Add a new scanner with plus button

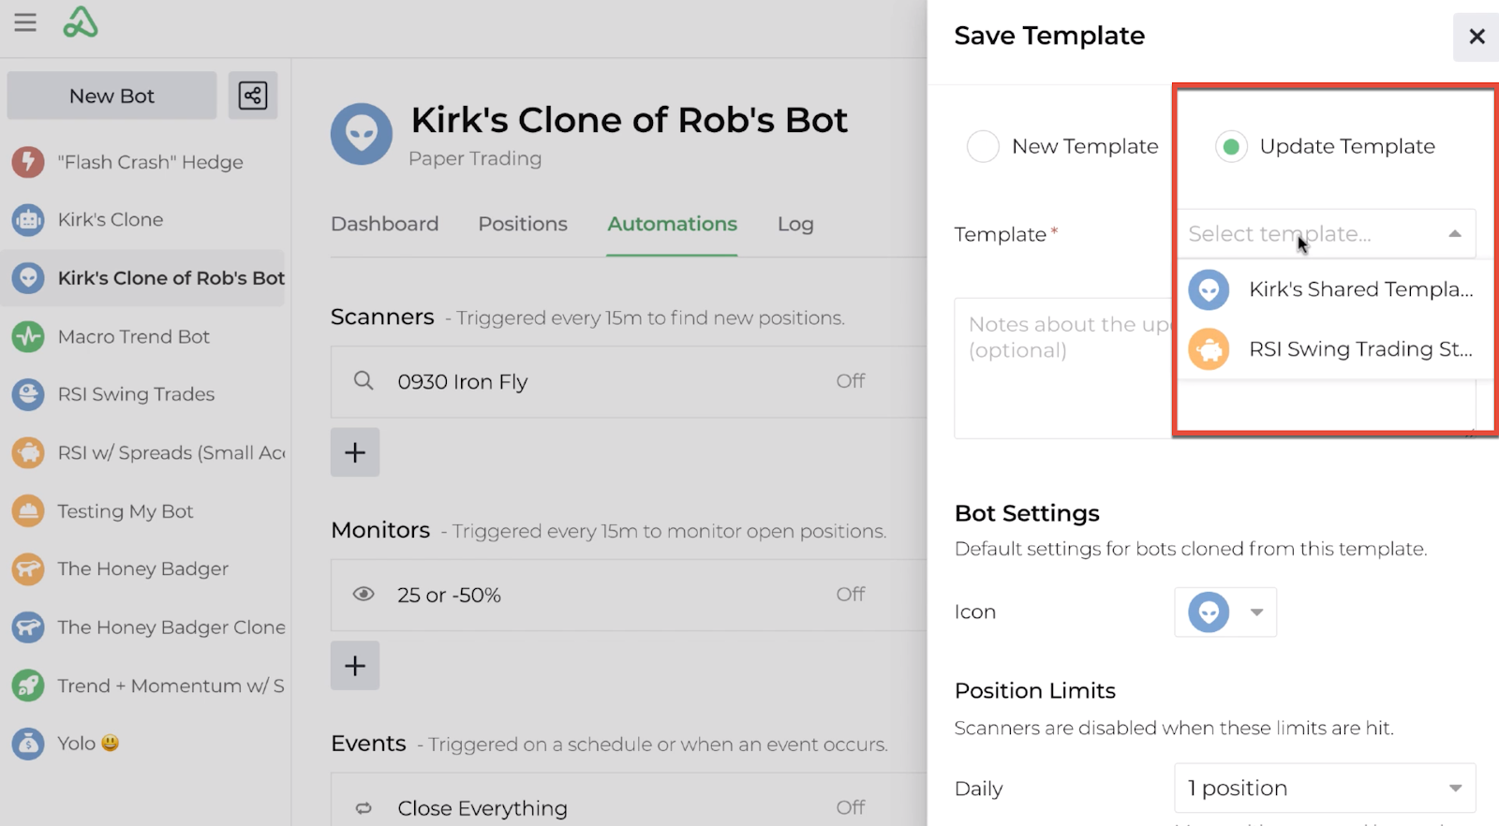355,452
